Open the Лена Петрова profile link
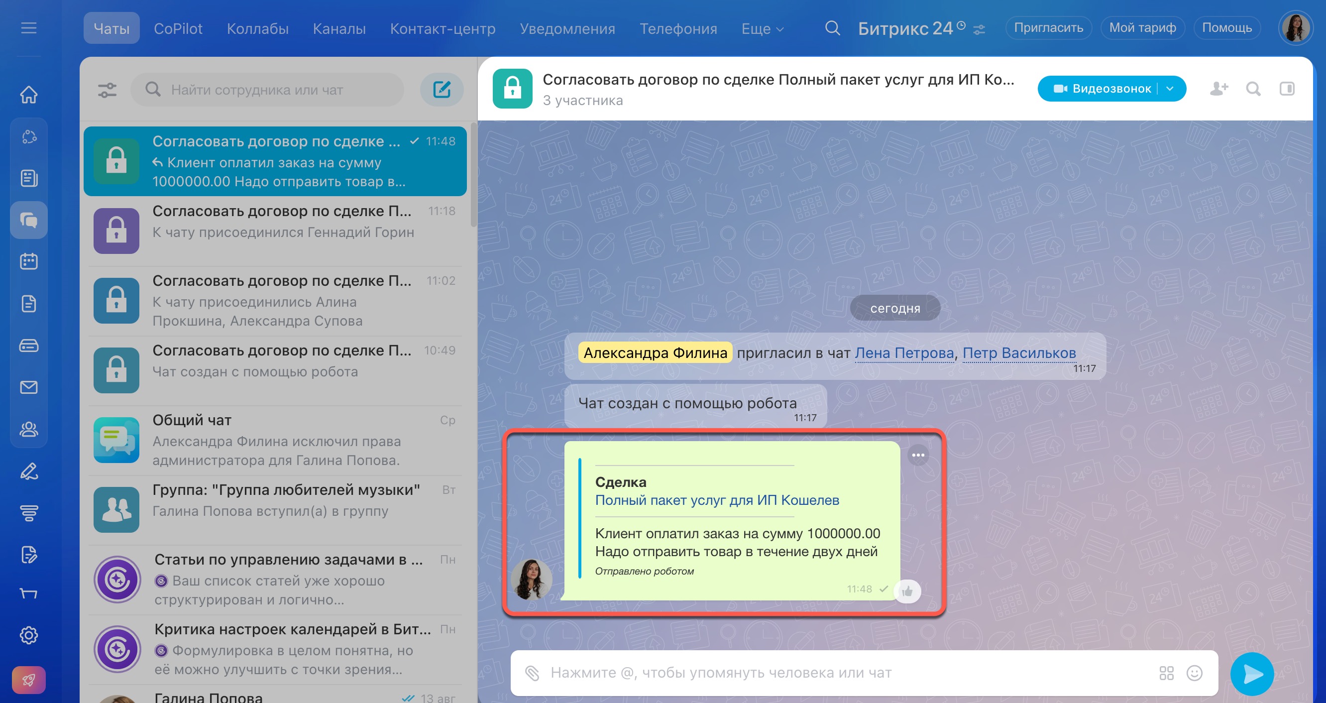This screenshot has height=703, width=1326. tap(904, 353)
